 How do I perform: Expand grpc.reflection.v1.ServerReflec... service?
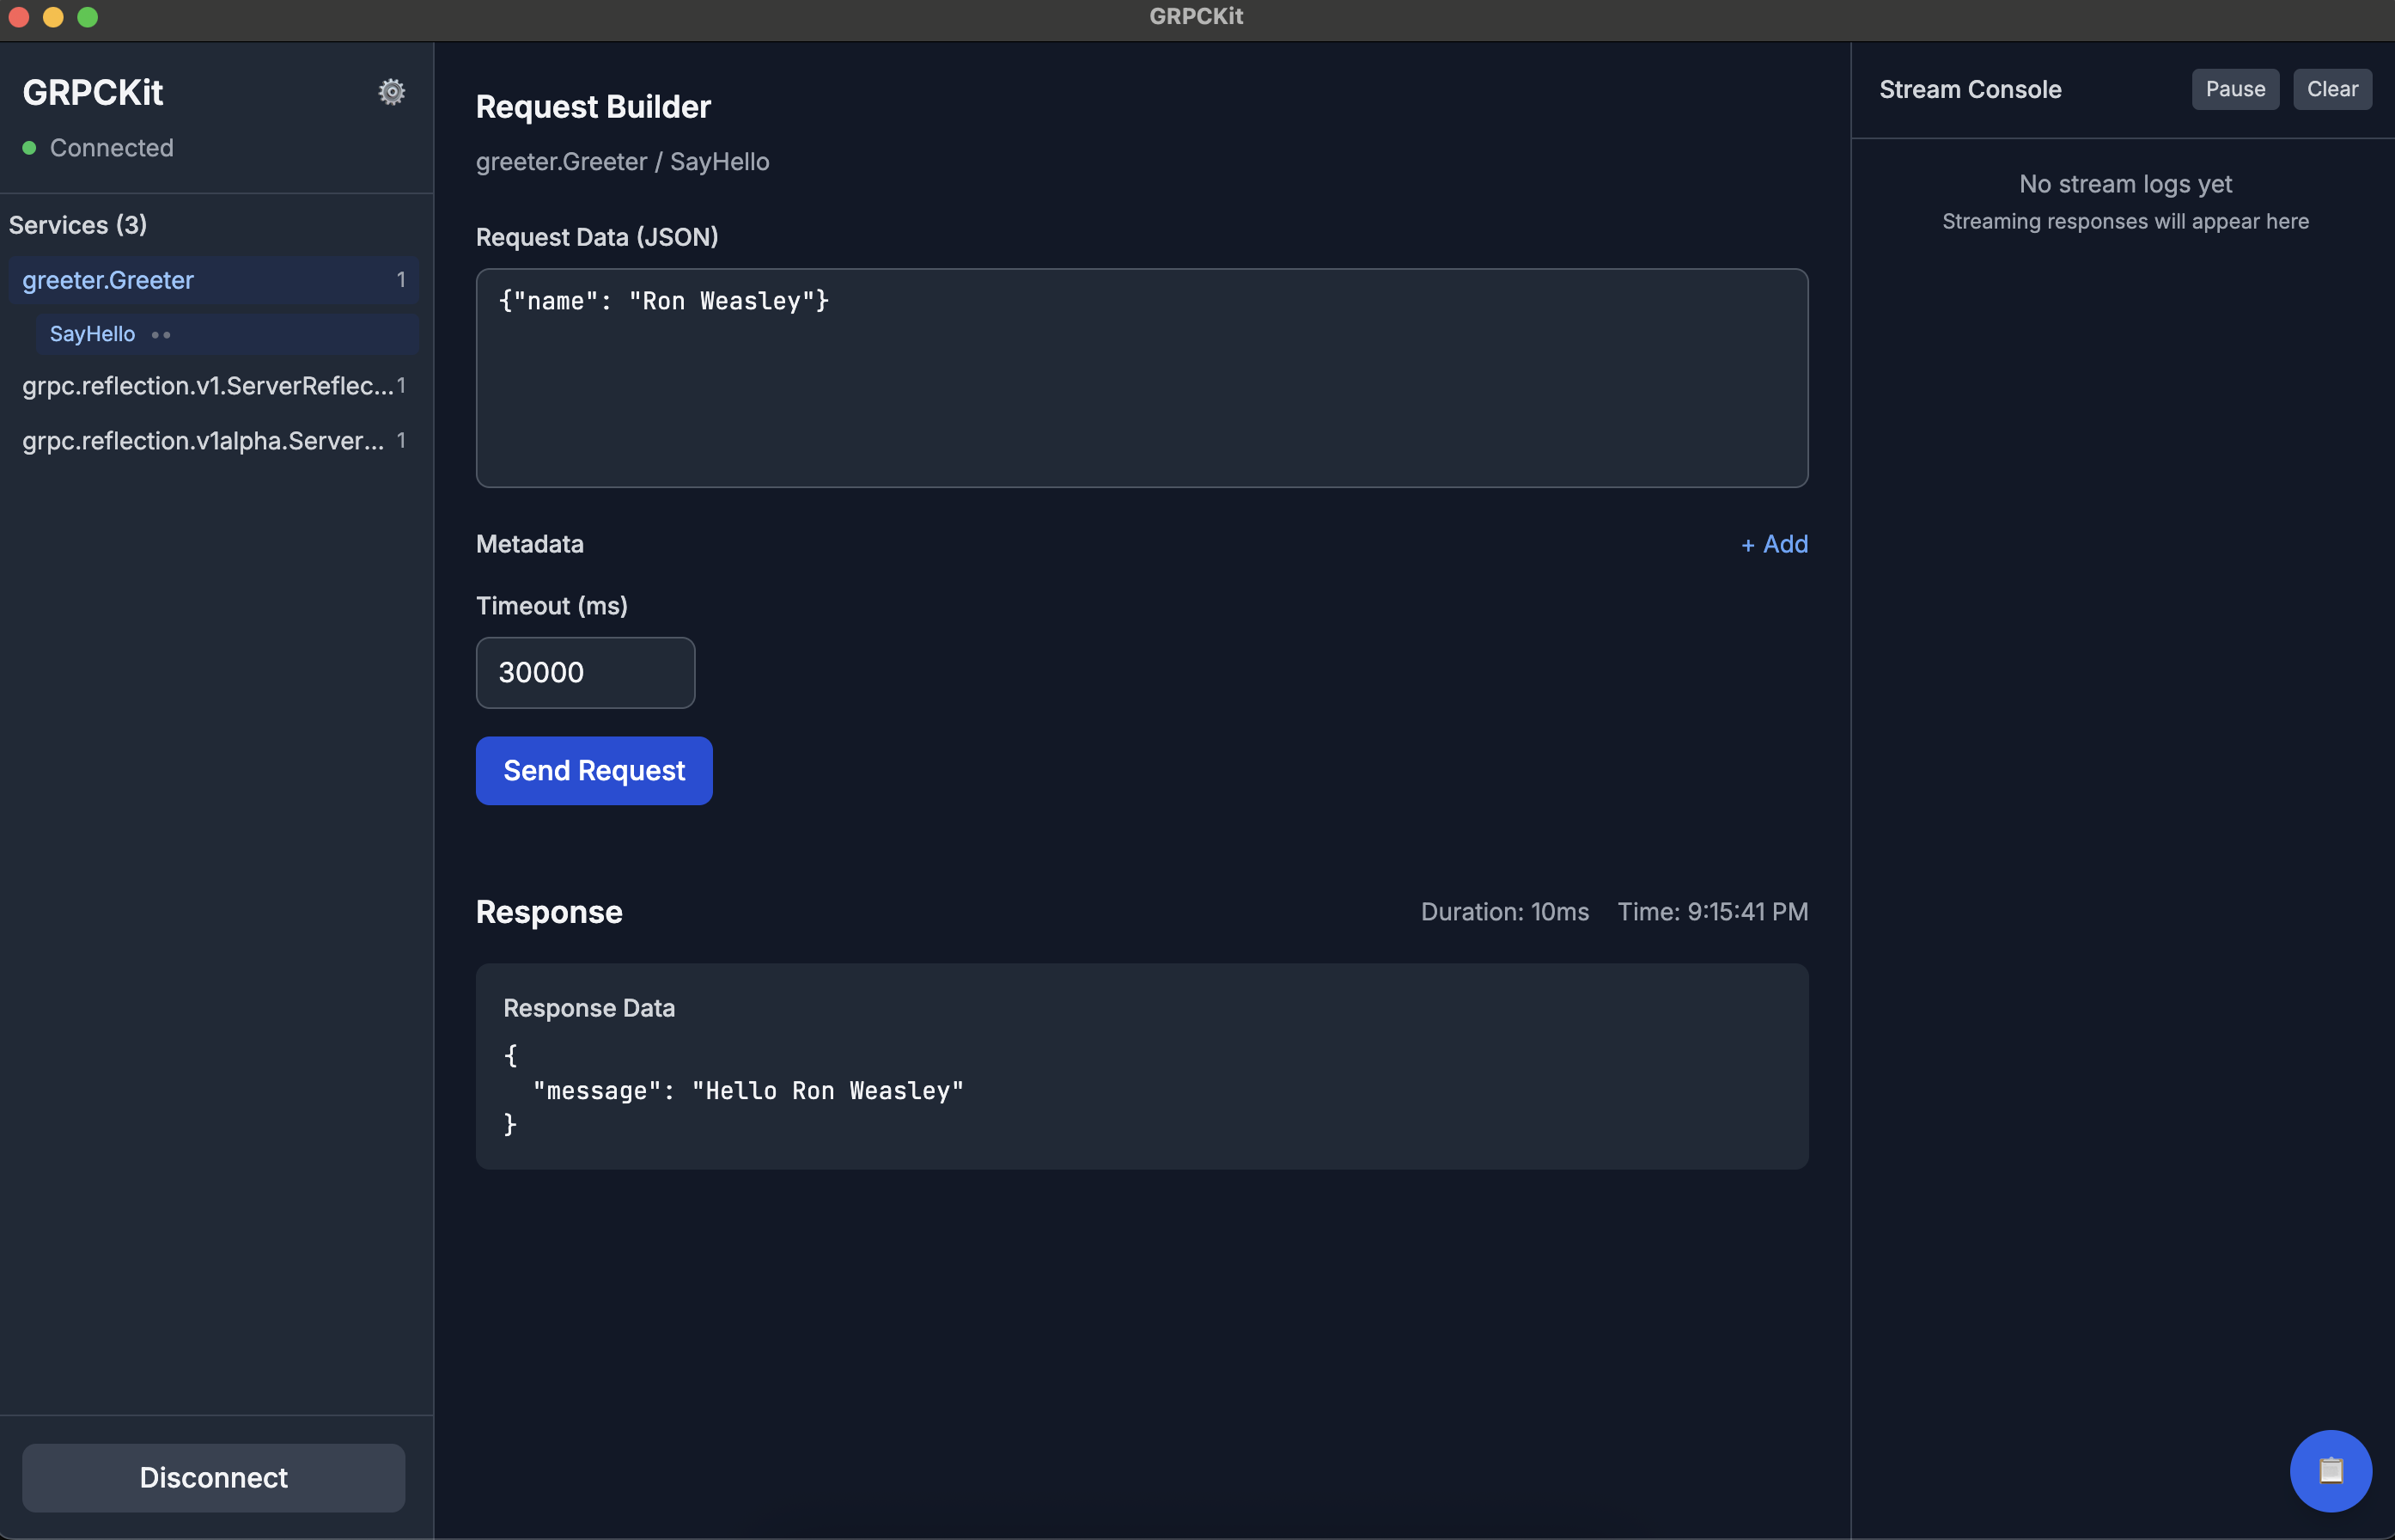tap(214, 386)
